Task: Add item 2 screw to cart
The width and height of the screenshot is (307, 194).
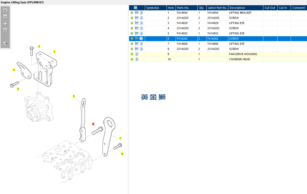Action: click(x=137, y=18)
